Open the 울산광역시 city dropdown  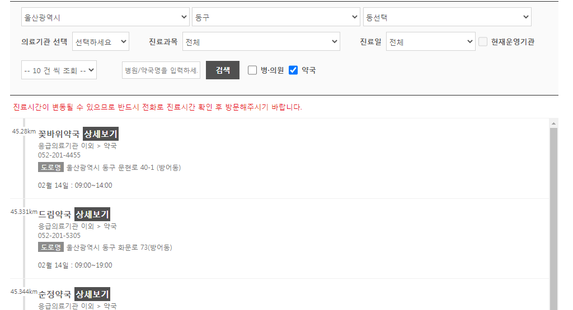click(x=105, y=17)
